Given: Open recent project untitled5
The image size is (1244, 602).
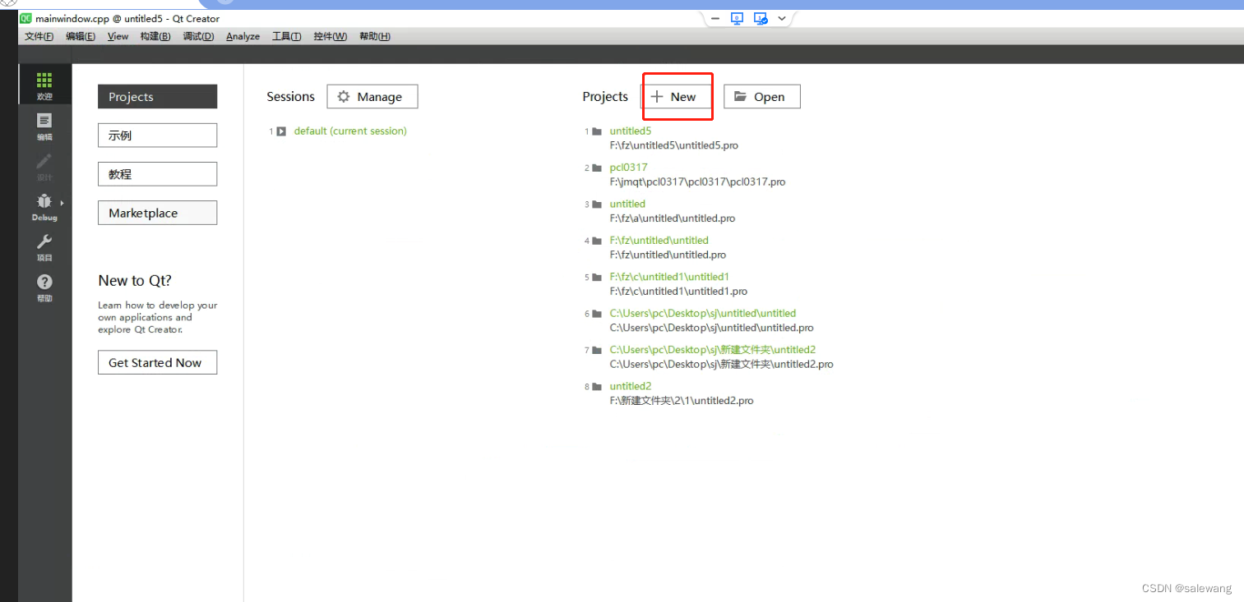Looking at the screenshot, I should pyautogui.click(x=631, y=131).
